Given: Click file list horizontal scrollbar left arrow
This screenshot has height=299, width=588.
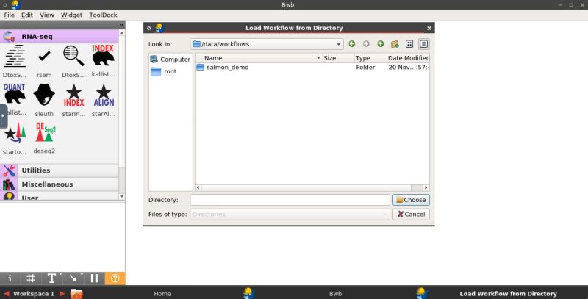Looking at the screenshot, I should [x=198, y=188].
